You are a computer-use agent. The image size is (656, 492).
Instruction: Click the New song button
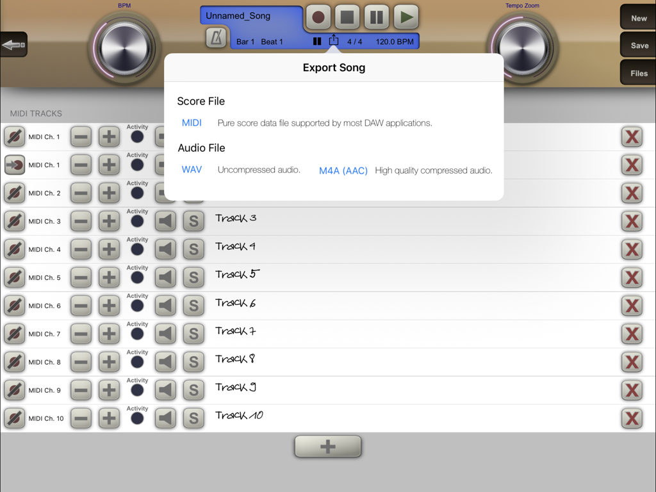tap(638, 18)
